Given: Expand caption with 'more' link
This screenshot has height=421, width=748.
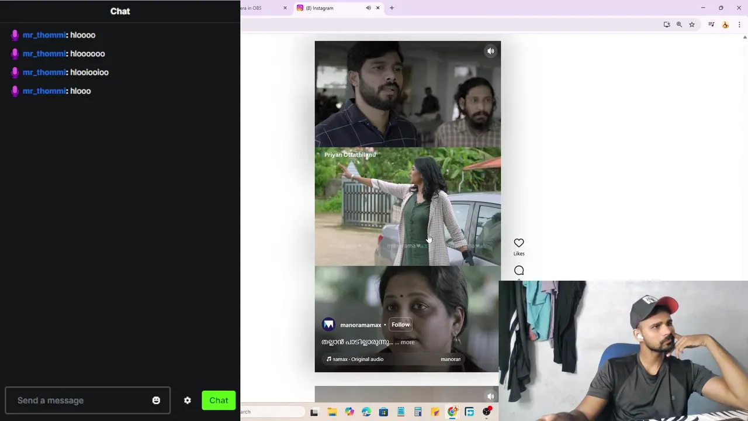Looking at the screenshot, I should 407,342.
